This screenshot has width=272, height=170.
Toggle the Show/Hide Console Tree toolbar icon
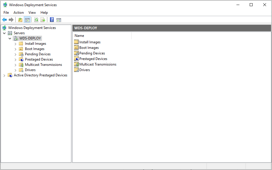pos(27,20)
